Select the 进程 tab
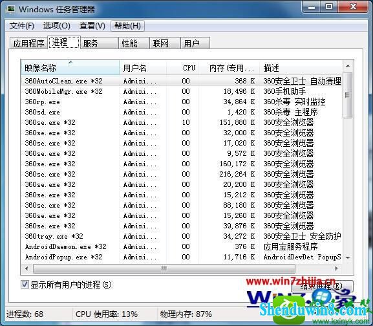373x326 pixels. (64, 42)
